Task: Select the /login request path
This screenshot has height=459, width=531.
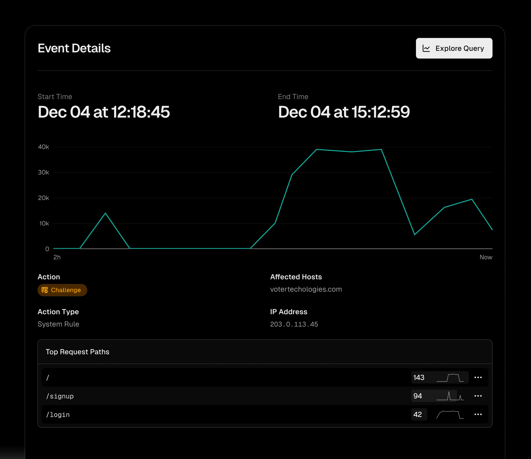Action: [58, 415]
